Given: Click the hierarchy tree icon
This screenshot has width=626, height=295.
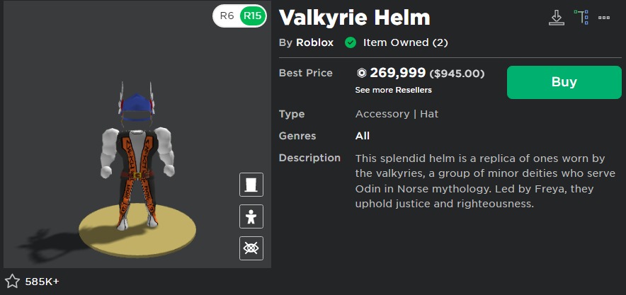Looking at the screenshot, I should pyautogui.click(x=581, y=17).
